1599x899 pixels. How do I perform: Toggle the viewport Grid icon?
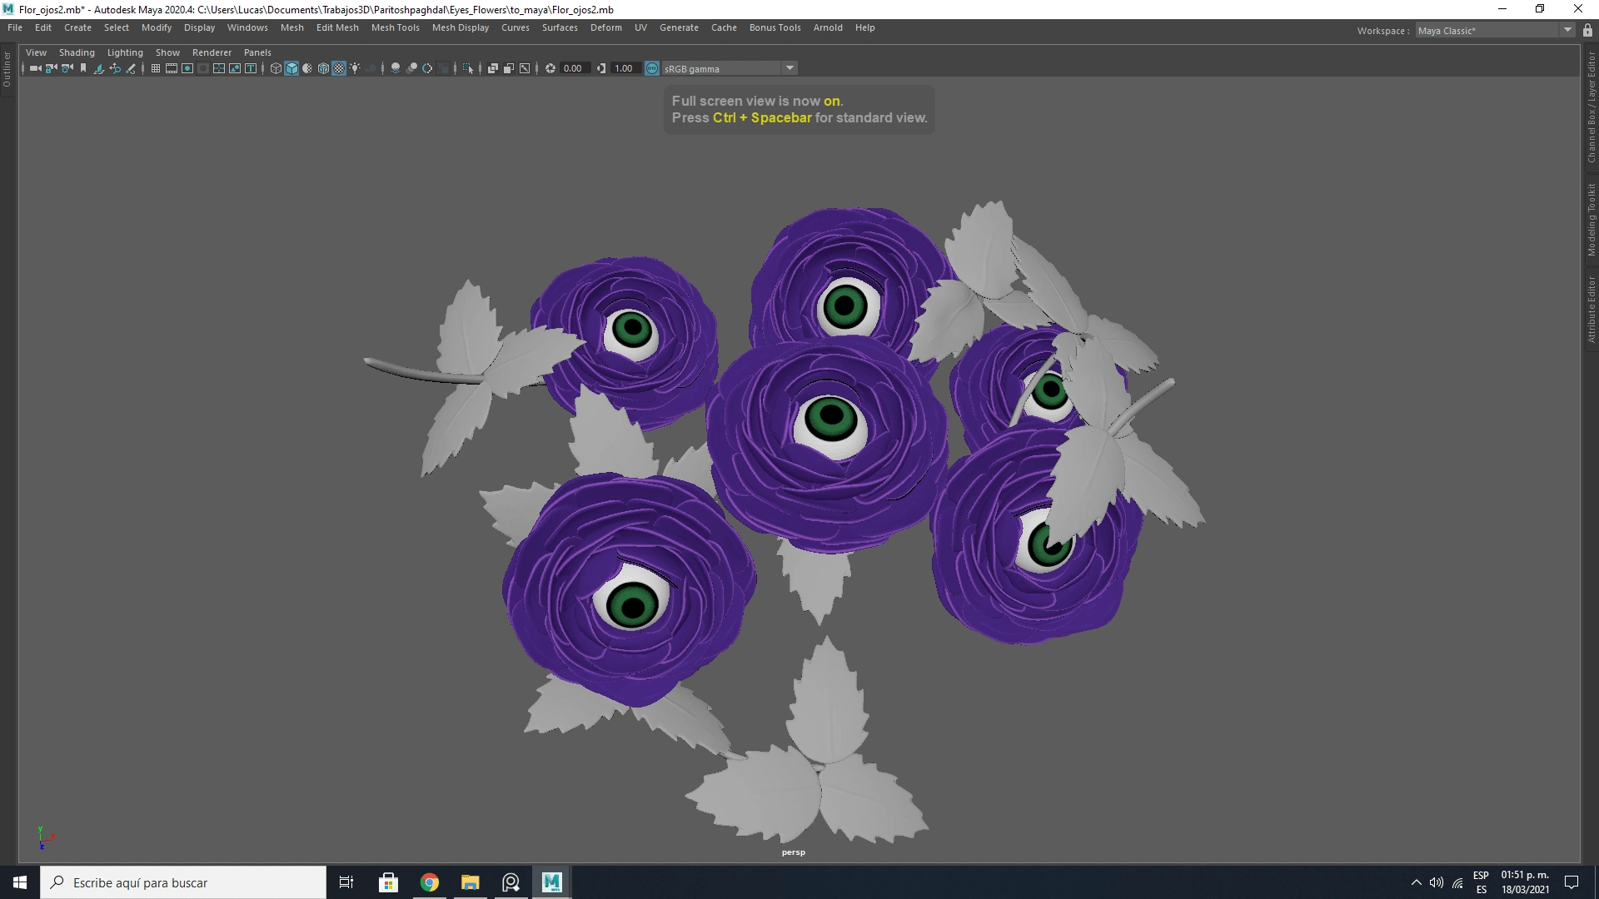[x=156, y=68]
